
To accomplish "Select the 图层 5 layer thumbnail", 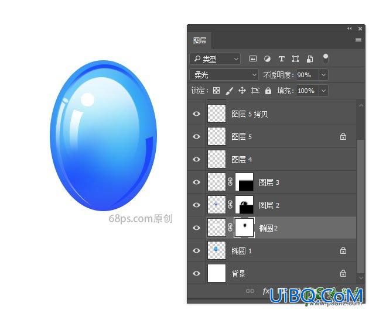I will (217, 136).
